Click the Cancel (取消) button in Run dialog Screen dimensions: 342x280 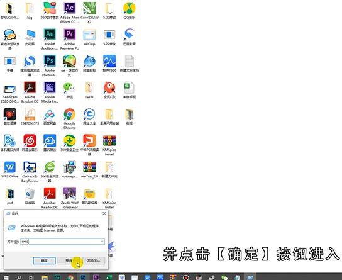69,260
